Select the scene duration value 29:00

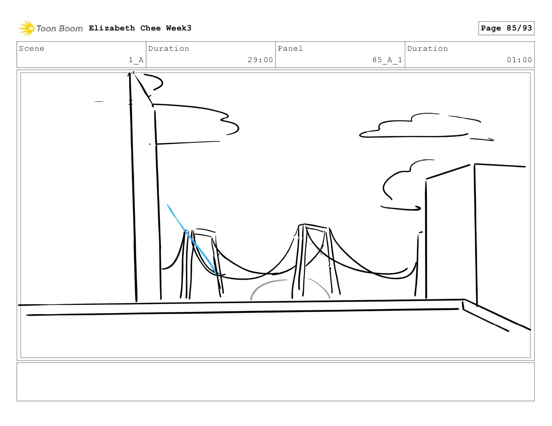260,60
